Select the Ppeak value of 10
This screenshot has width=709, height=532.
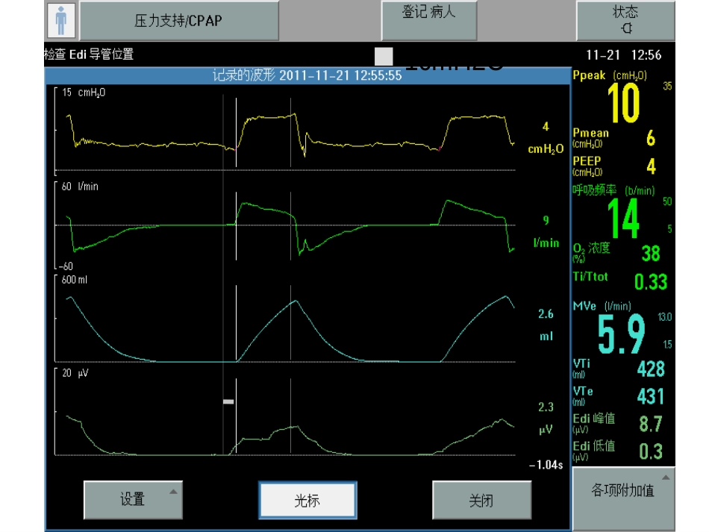(623, 103)
